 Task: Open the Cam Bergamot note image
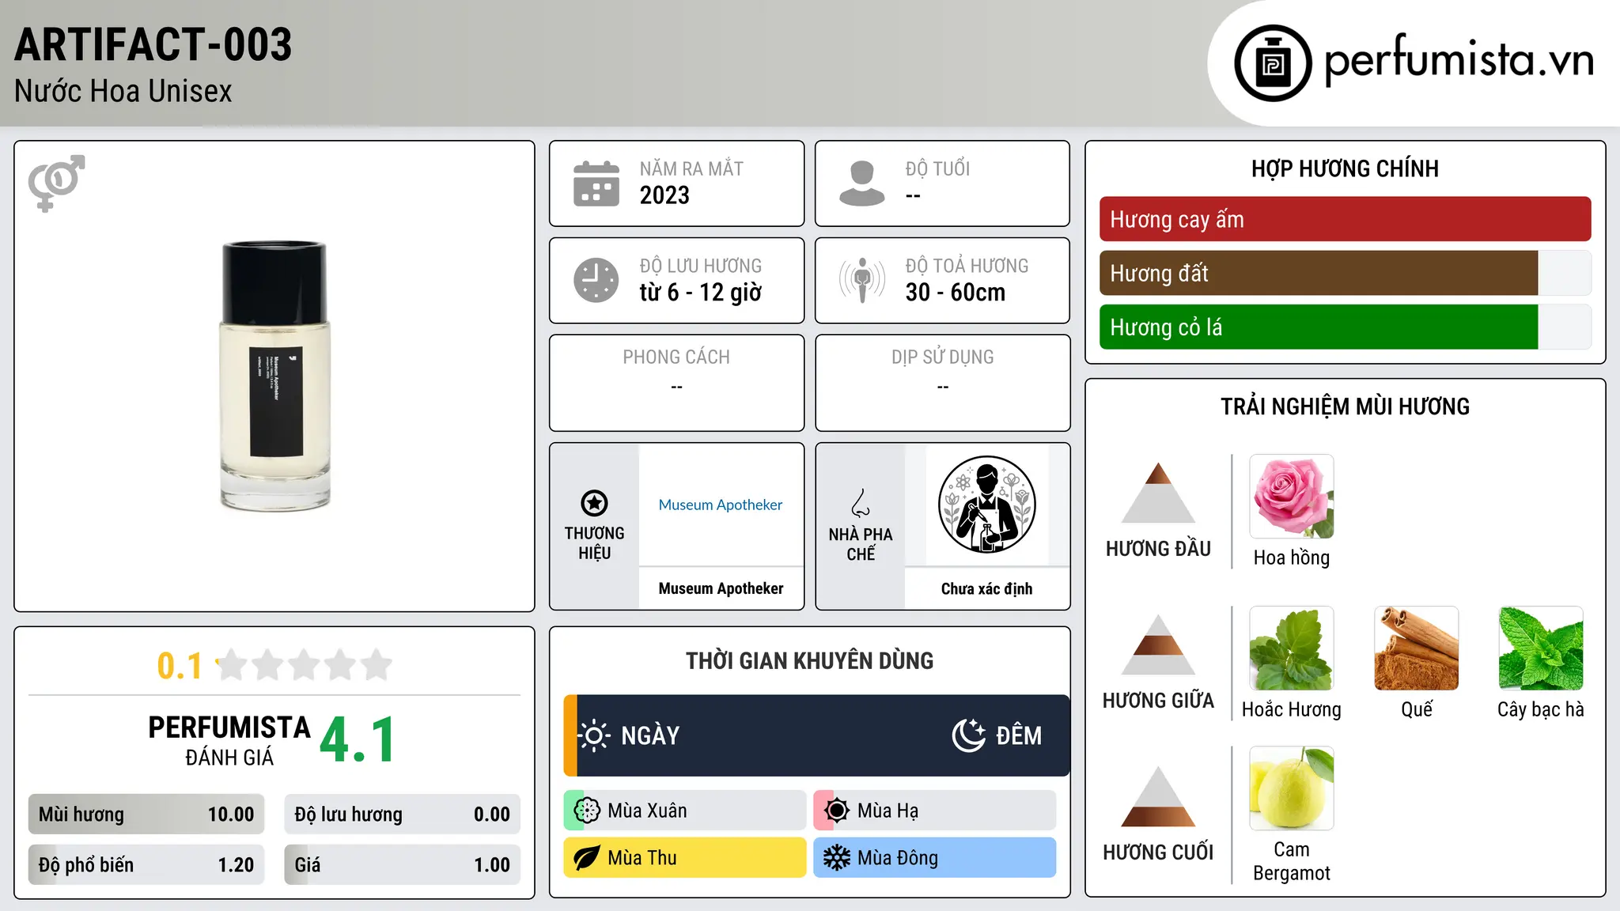(1292, 788)
